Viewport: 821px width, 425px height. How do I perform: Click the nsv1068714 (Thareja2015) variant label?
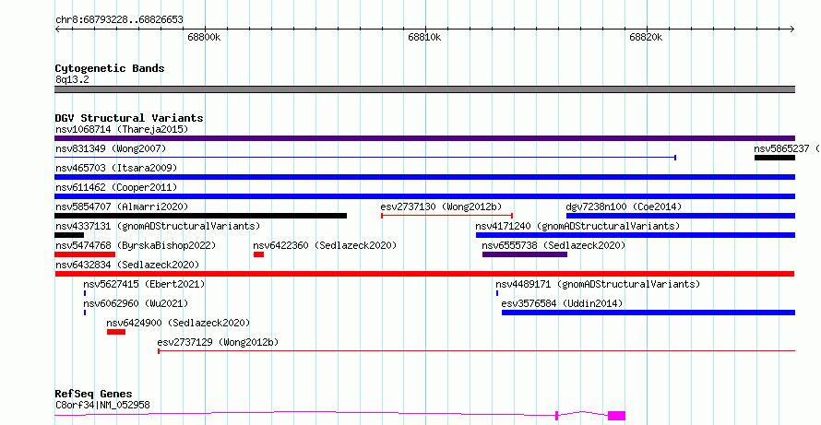(122, 129)
